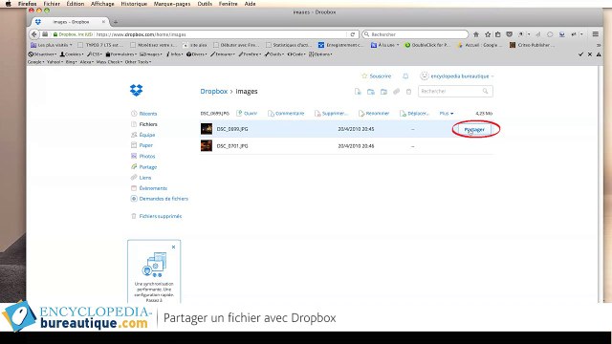The width and height of the screenshot is (612, 344).
Task: Open Événements in the sidebar
Action: (x=153, y=188)
